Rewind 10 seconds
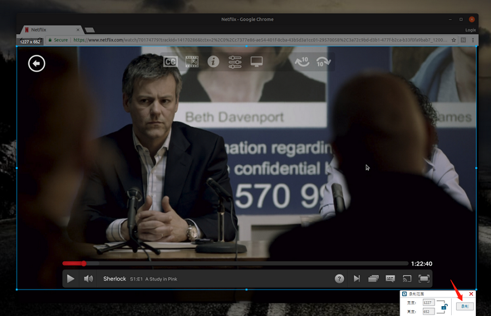The image size is (491, 316). (302, 62)
